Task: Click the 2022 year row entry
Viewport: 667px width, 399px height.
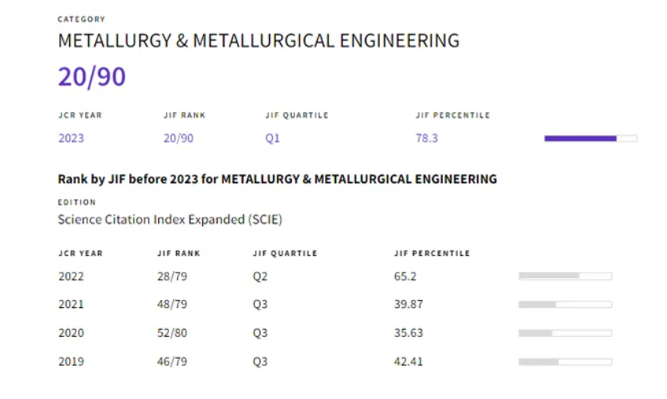Action: (71, 276)
